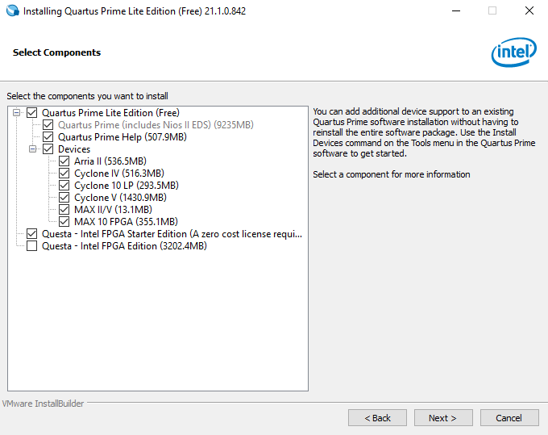Check Questa Intel FPGA Edition (3202.4MB) checkbox
The width and height of the screenshot is (548, 435).
pyautogui.click(x=31, y=245)
